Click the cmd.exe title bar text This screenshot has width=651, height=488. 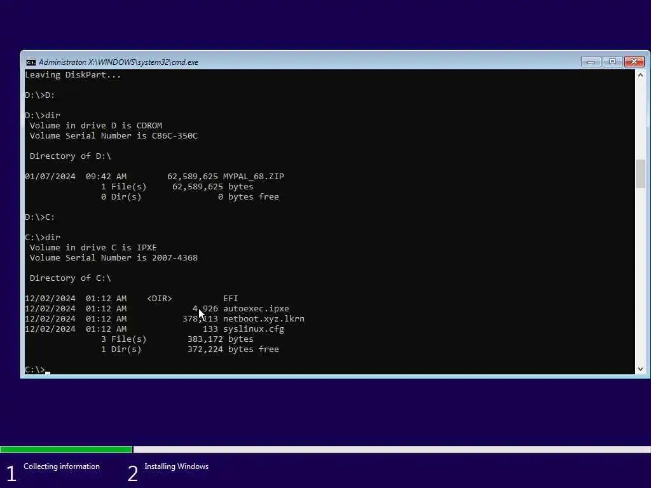click(x=118, y=62)
